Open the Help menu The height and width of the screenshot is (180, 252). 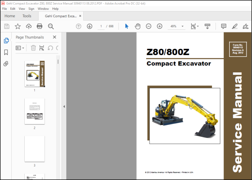pos(55,9)
